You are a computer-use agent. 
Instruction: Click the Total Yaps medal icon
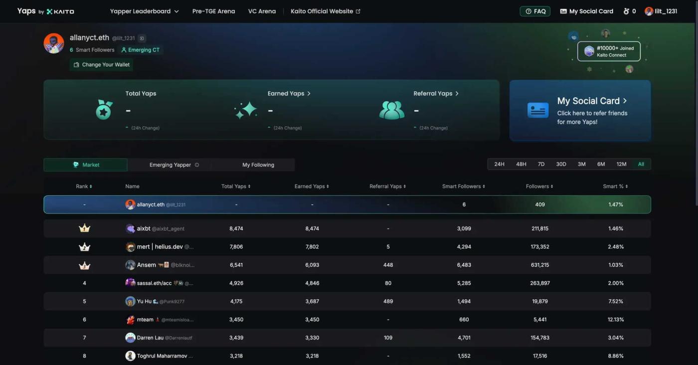(x=104, y=110)
